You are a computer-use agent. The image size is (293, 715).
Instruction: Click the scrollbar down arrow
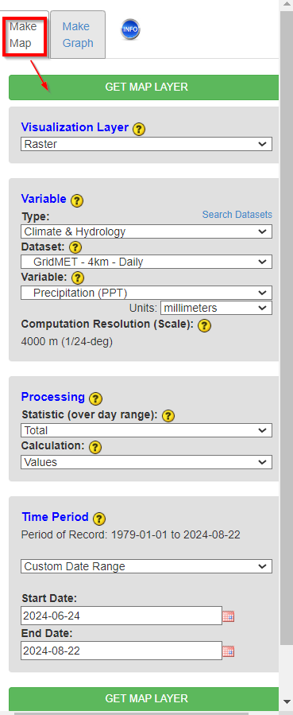(287, 701)
